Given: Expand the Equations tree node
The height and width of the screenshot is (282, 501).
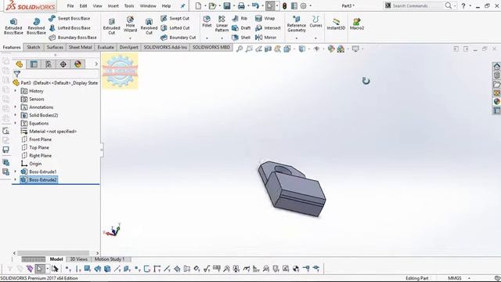Looking at the screenshot, I should [x=16, y=124].
